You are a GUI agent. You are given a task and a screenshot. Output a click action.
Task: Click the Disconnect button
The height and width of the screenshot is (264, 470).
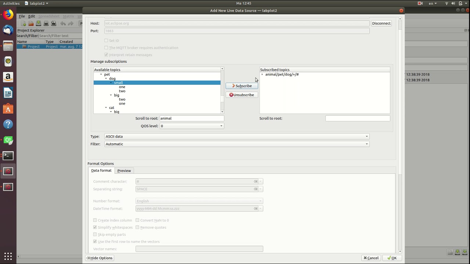381,23
